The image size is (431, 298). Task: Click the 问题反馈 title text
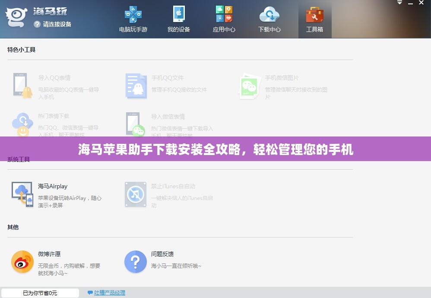tap(162, 254)
